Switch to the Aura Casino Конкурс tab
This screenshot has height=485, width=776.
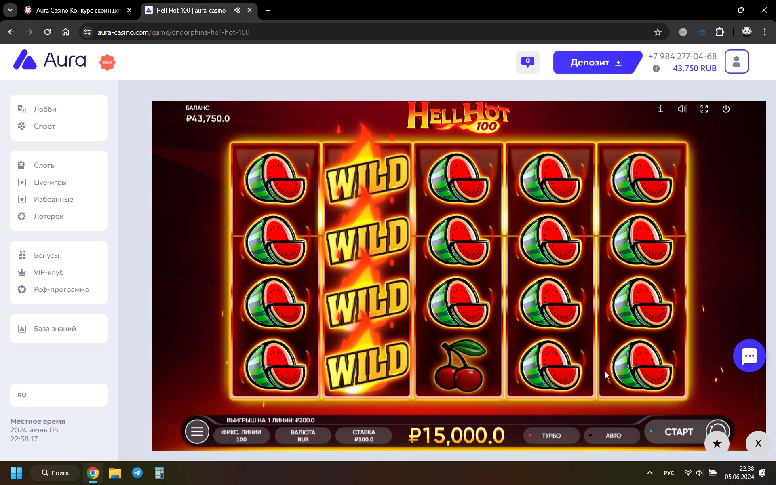[x=78, y=10]
